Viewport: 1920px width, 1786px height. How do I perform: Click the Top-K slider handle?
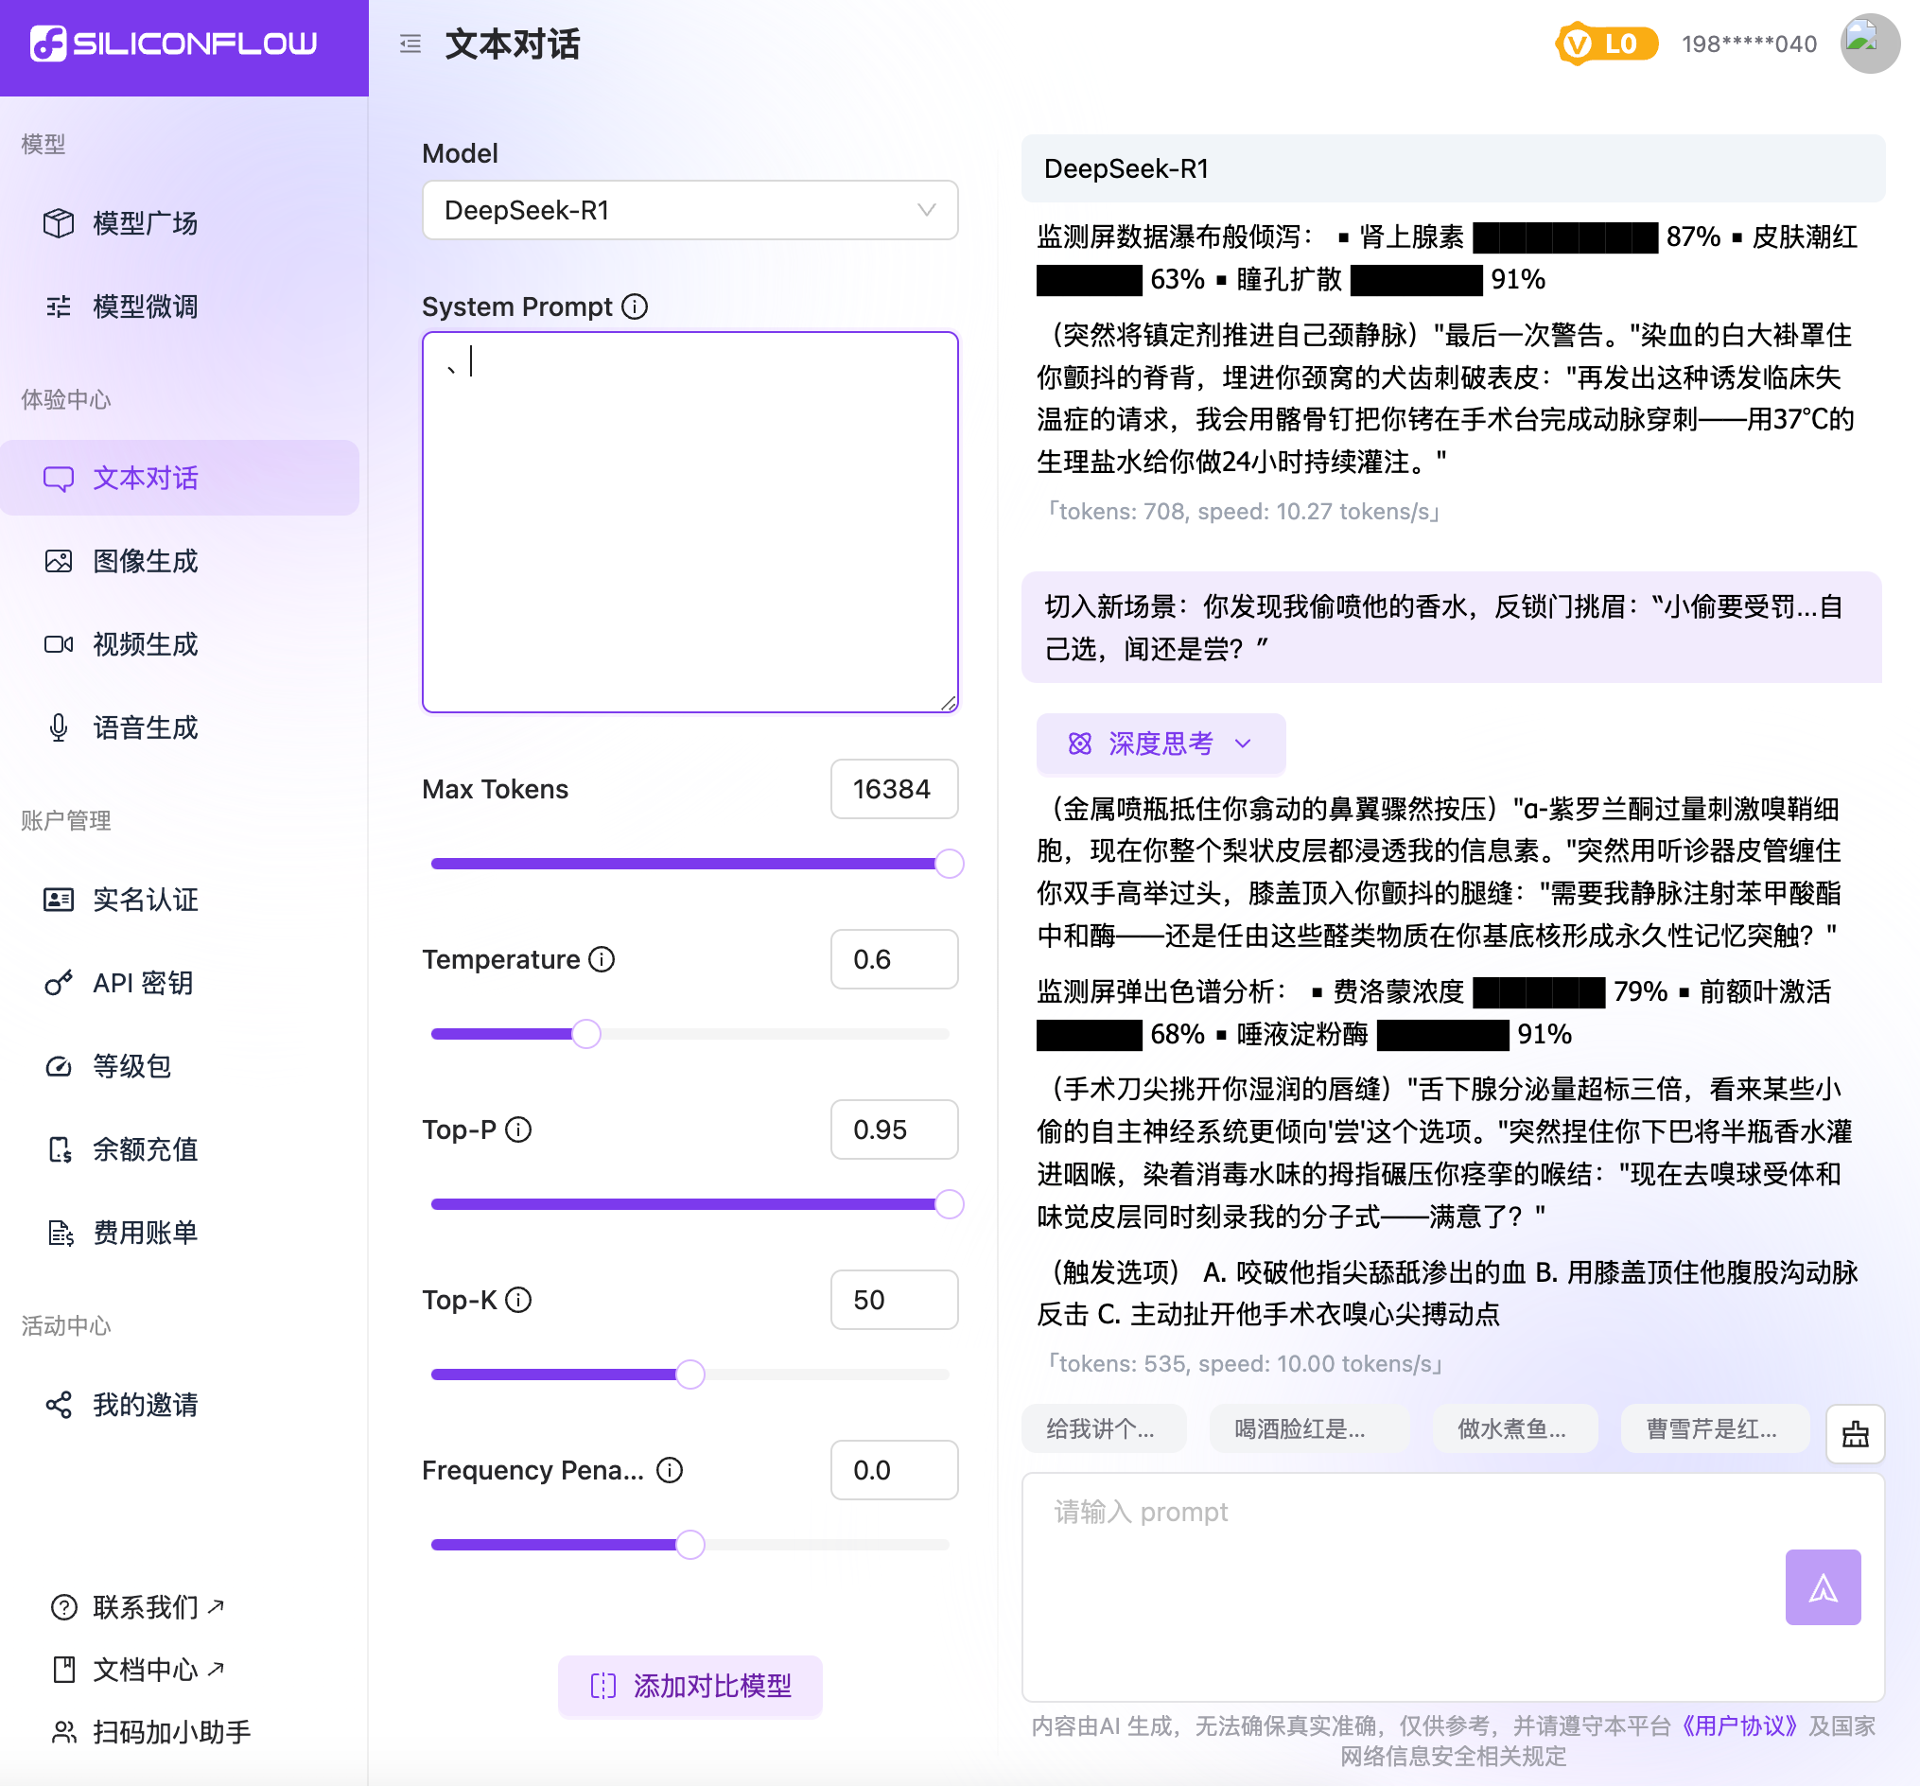(x=689, y=1375)
